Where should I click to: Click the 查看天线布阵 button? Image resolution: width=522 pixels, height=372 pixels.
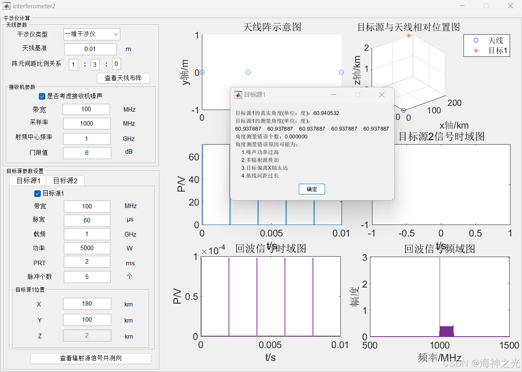(123, 78)
